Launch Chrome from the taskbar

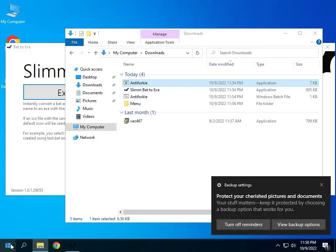coord(56,245)
